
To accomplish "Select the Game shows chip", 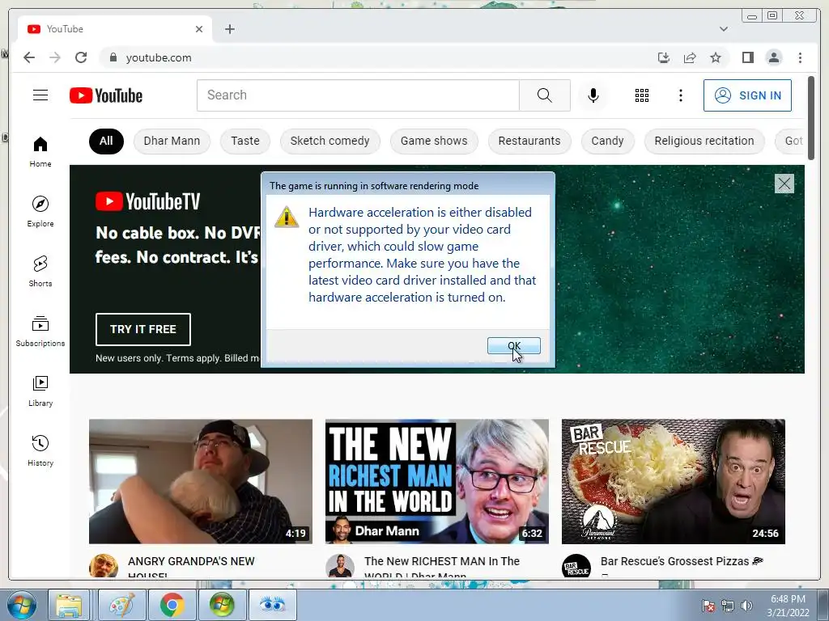I will (x=434, y=141).
